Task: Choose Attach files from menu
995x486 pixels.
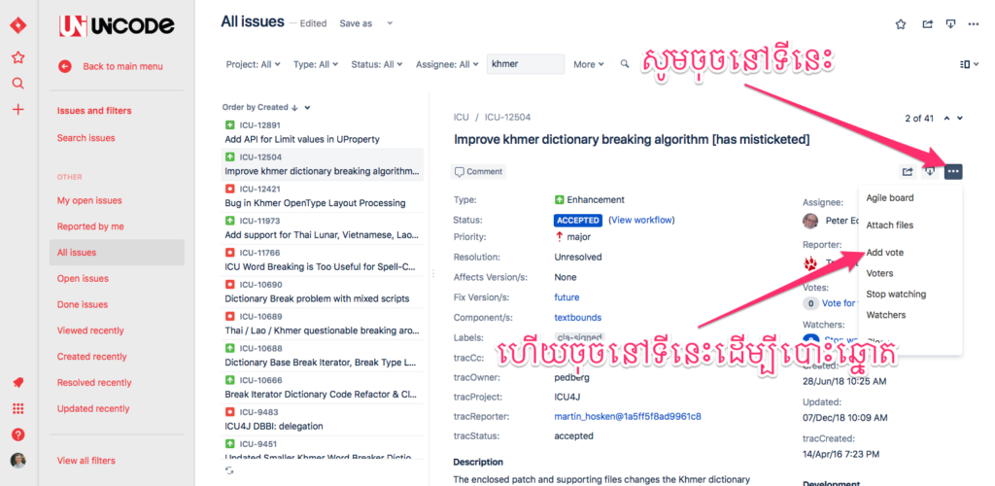Action: click(x=890, y=226)
